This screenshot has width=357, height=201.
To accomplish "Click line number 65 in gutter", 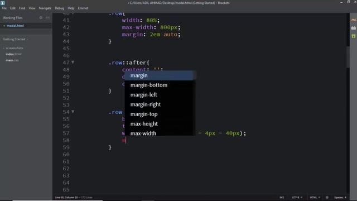I will pos(66,190).
